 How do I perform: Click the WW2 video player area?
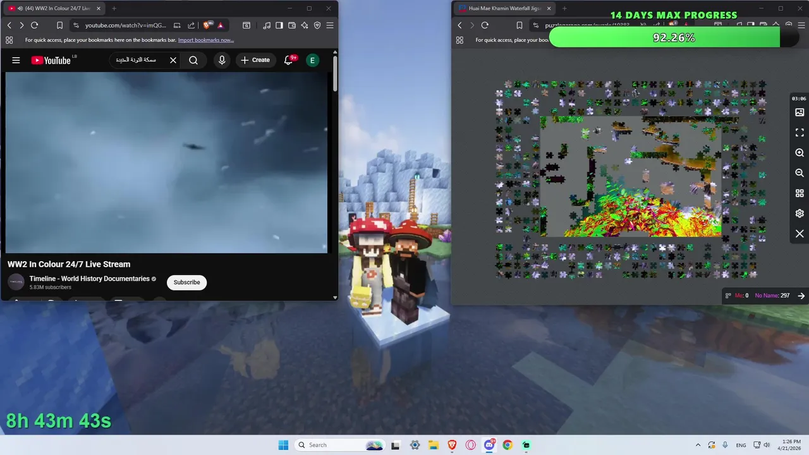(x=166, y=162)
